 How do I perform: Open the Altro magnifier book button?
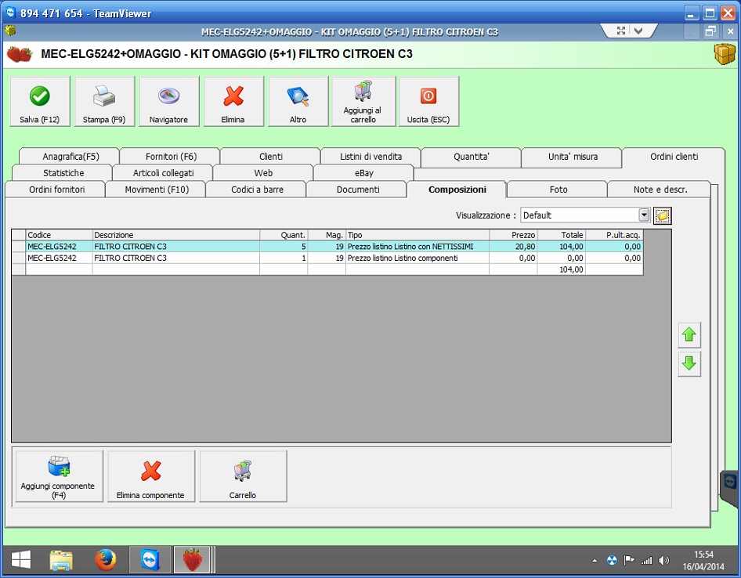point(298,101)
